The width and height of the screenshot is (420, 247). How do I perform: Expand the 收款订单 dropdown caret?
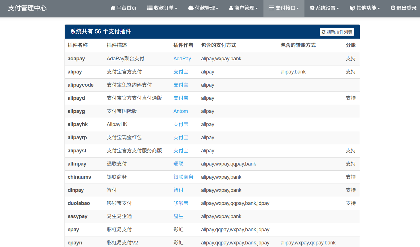176,8
